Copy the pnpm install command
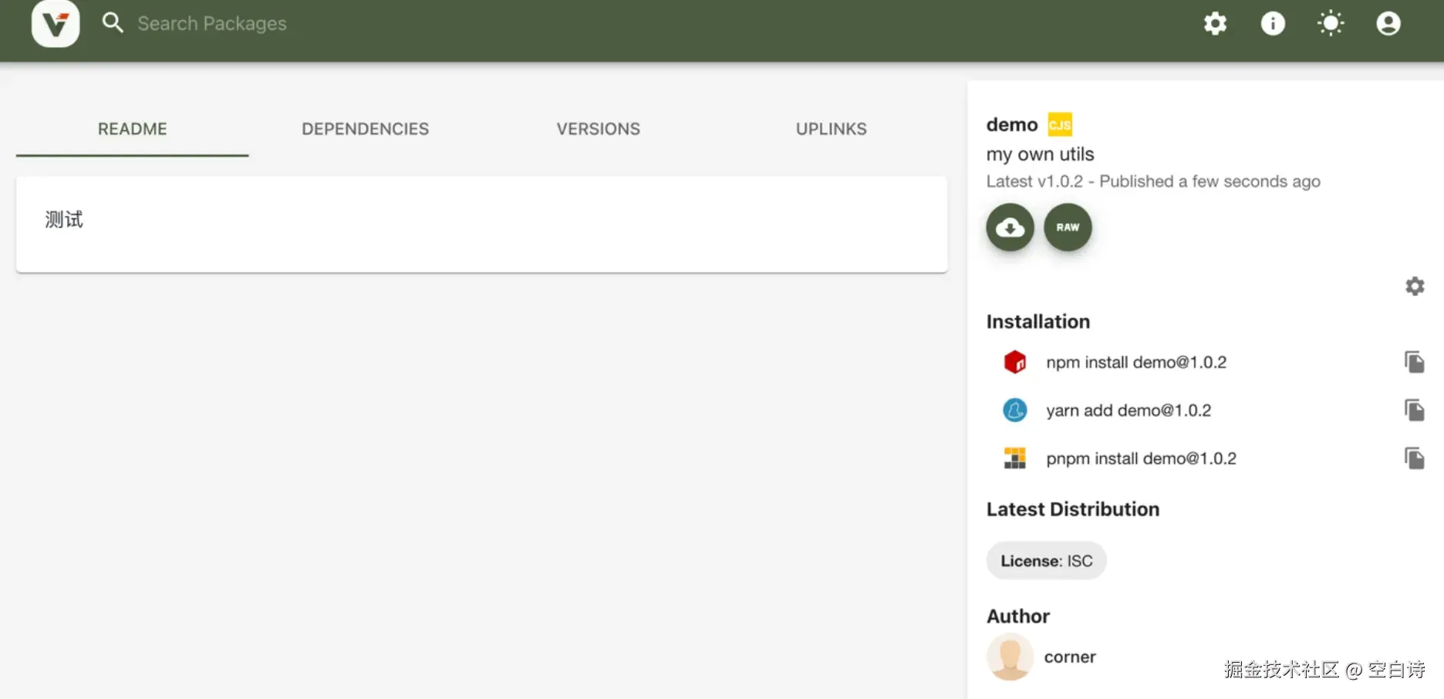This screenshot has width=1444, height=699. 1414,458
